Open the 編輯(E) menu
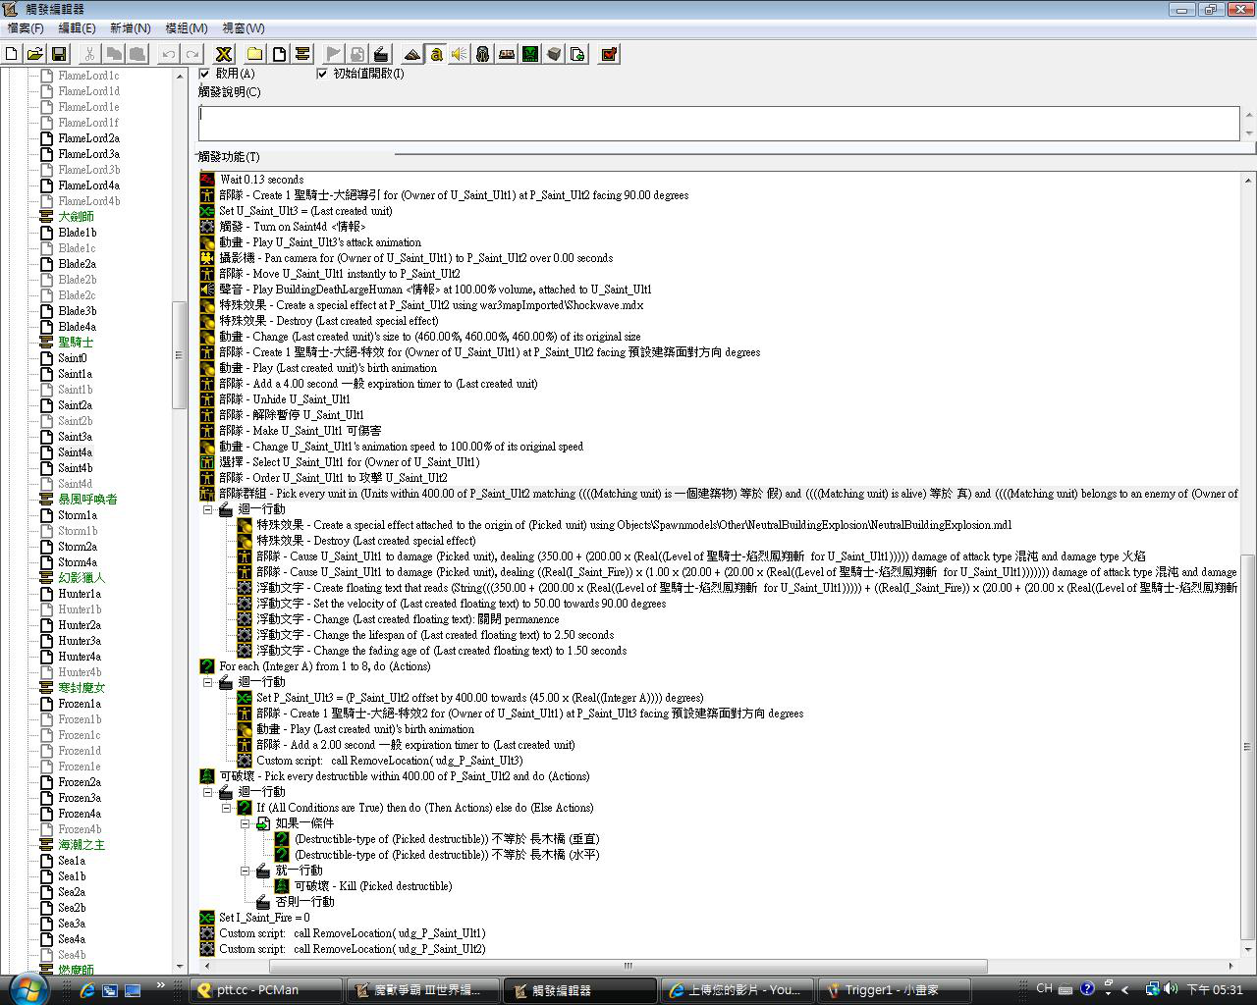1257x1005 pixels. [x=77, y=28]
